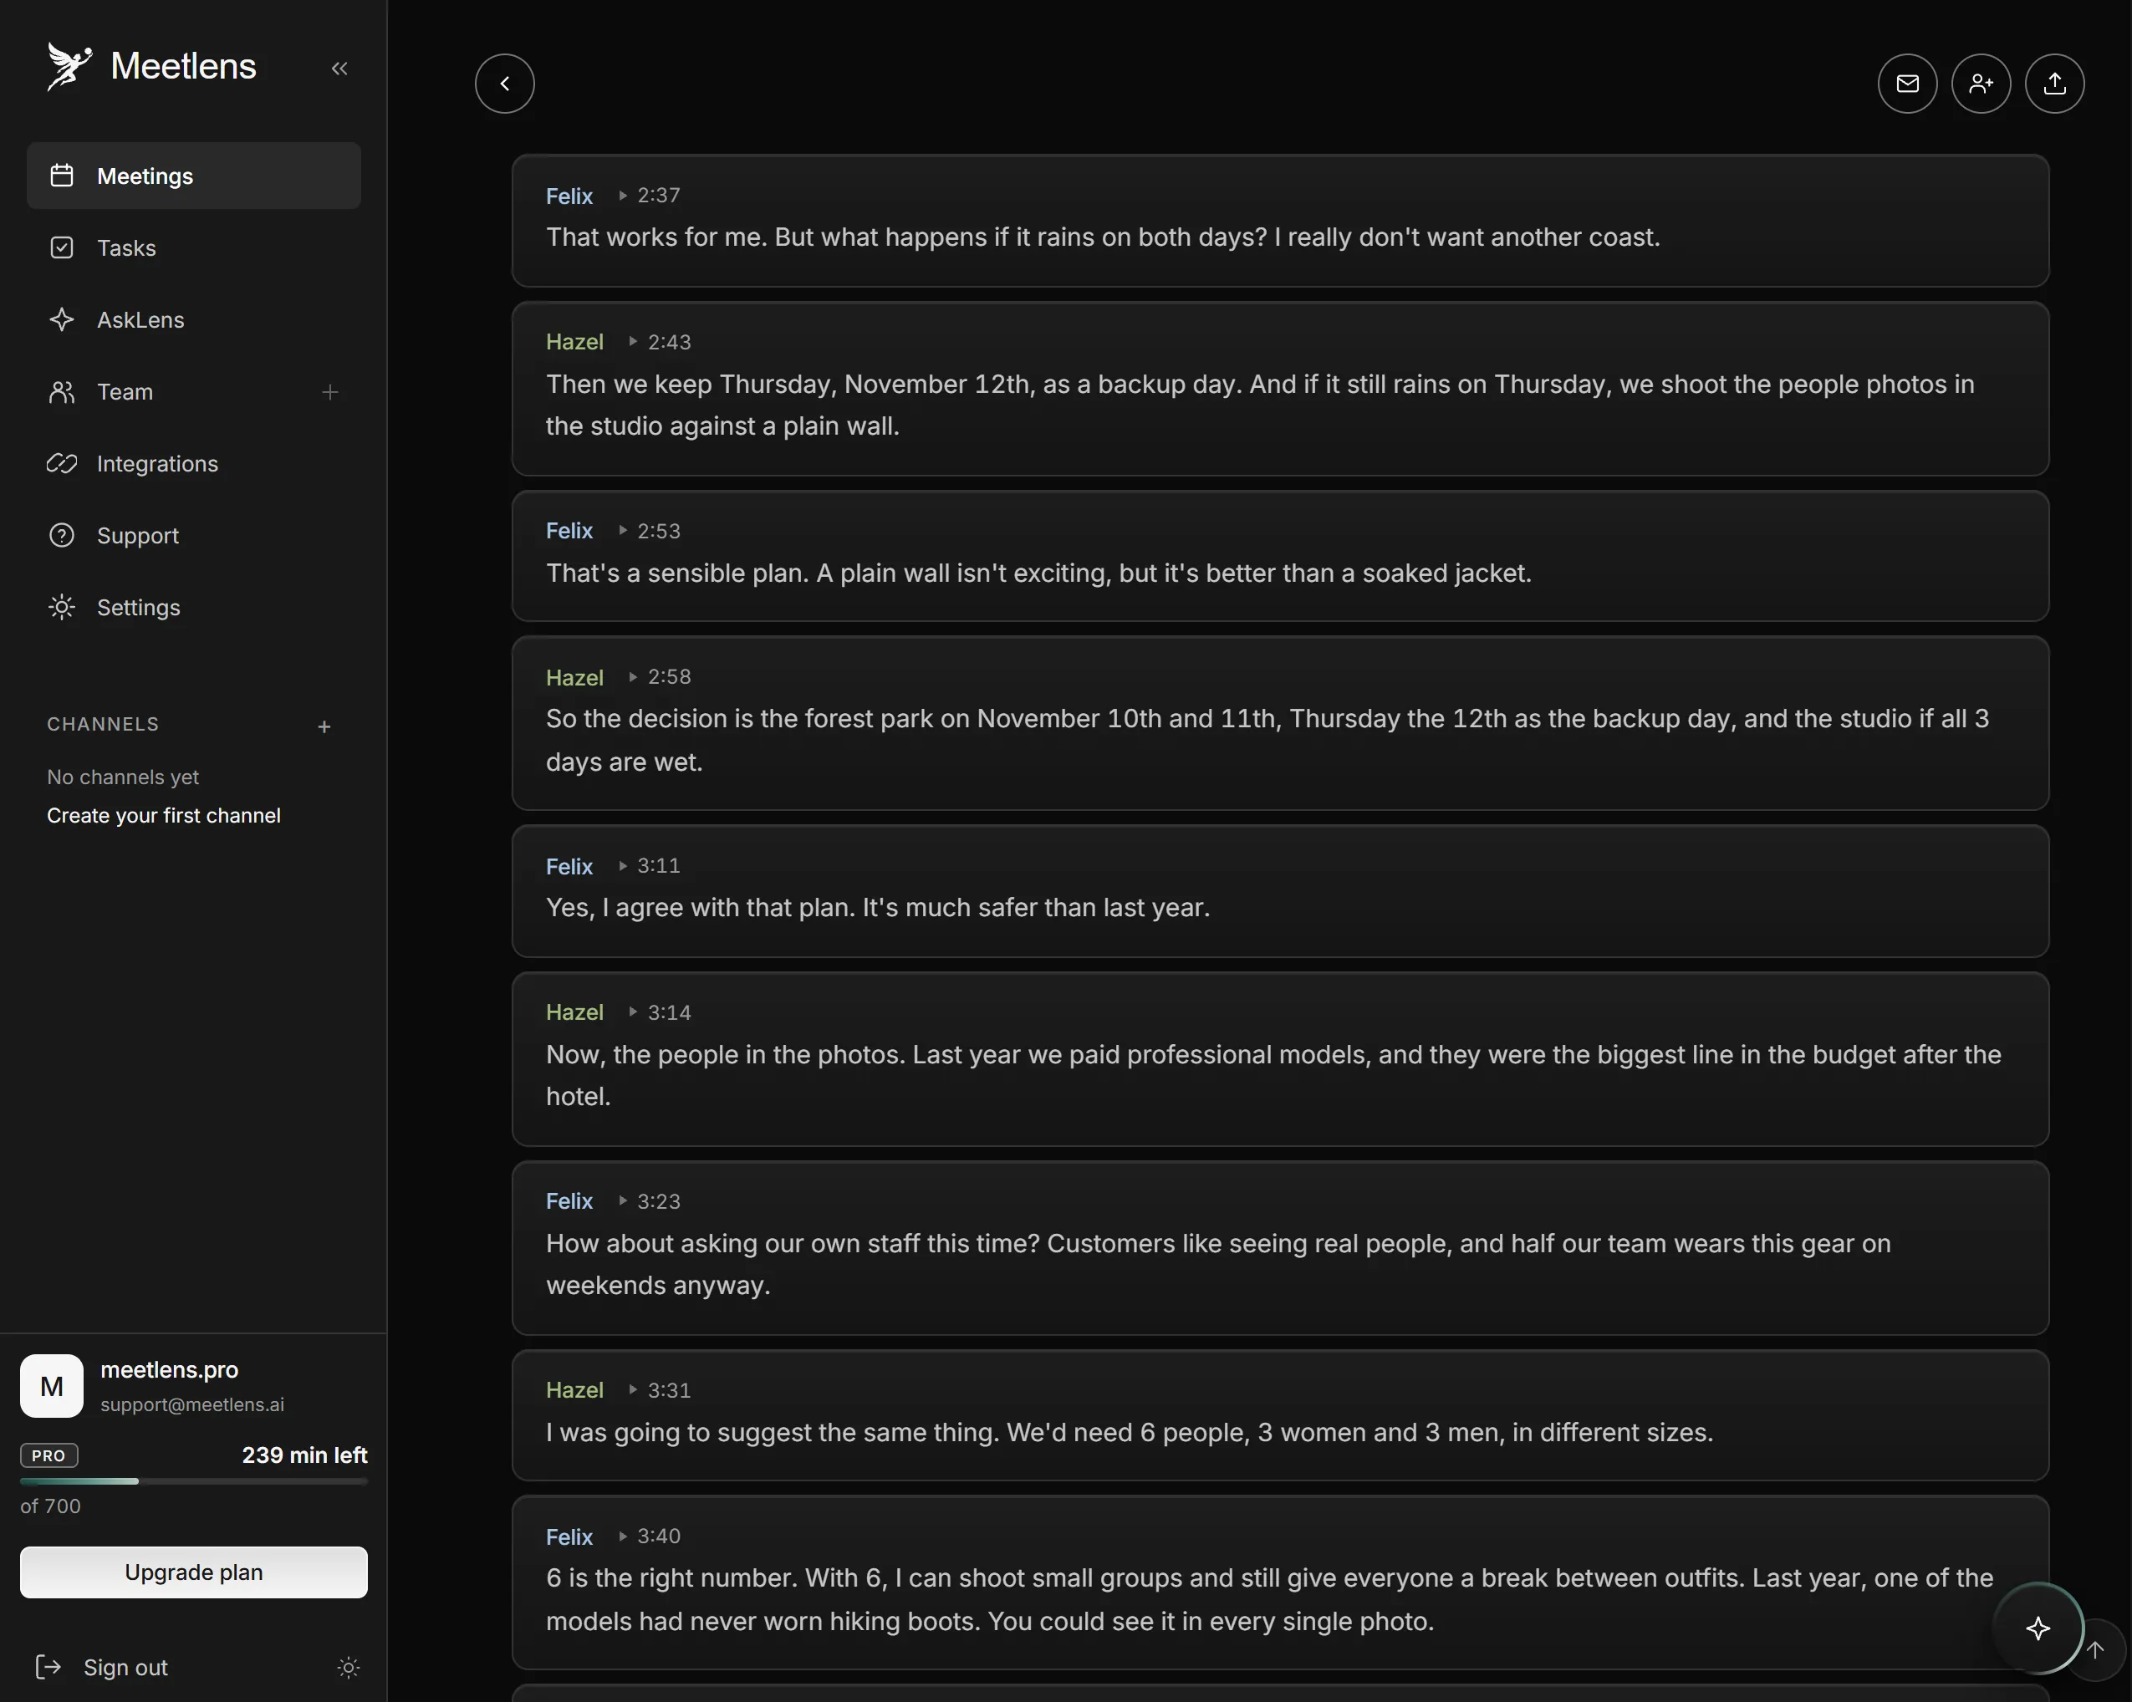Collapse the sidebar with double-chevron icon
Viewport: 2132px width, 1702px height.
click(339, 69)
